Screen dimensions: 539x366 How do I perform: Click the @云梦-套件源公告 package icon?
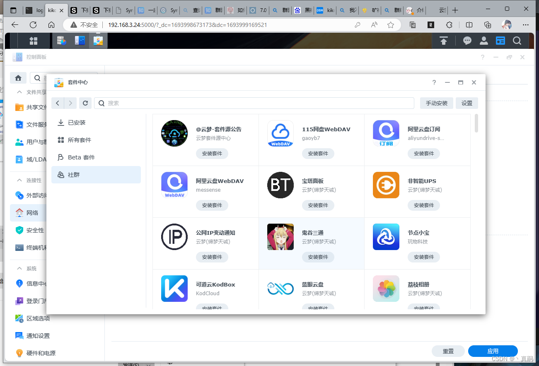point(174,133)
